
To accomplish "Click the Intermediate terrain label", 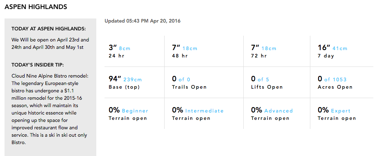I will coord(205,111).
